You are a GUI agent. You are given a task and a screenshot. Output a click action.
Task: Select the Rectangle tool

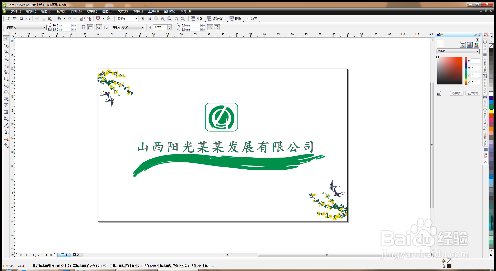coord(6,79)
